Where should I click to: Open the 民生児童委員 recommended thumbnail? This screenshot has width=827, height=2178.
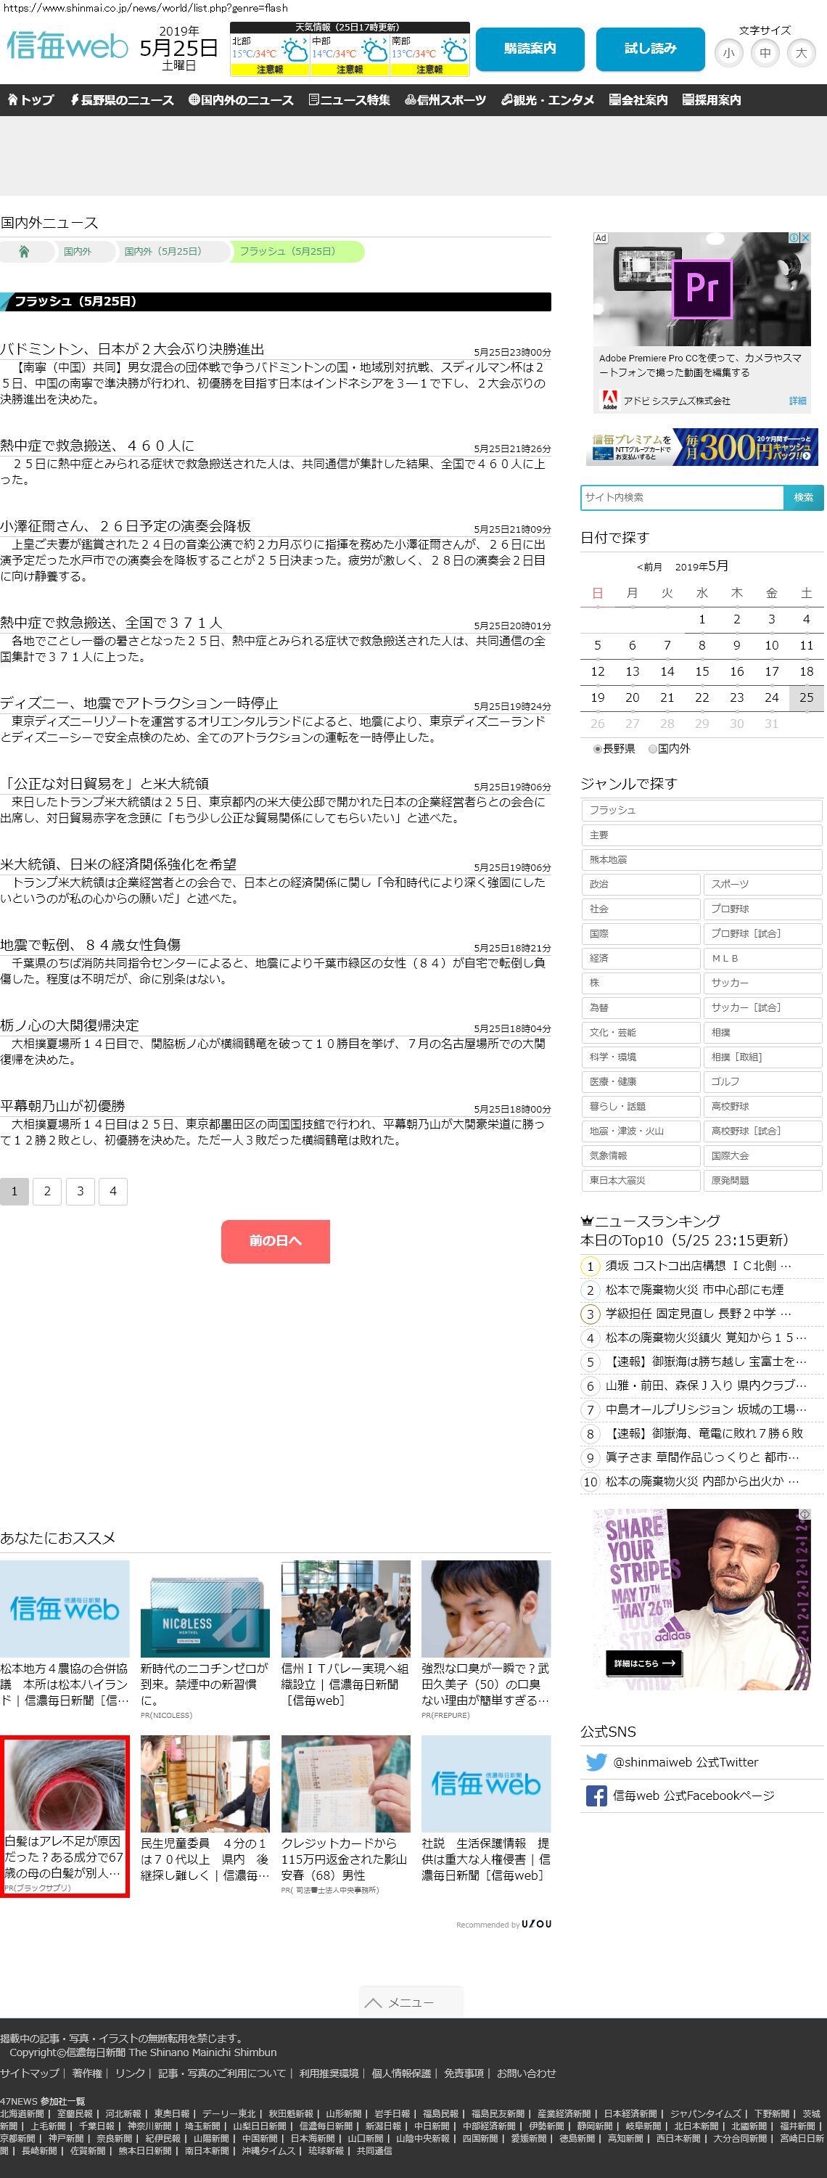[x=205, y=1784]
